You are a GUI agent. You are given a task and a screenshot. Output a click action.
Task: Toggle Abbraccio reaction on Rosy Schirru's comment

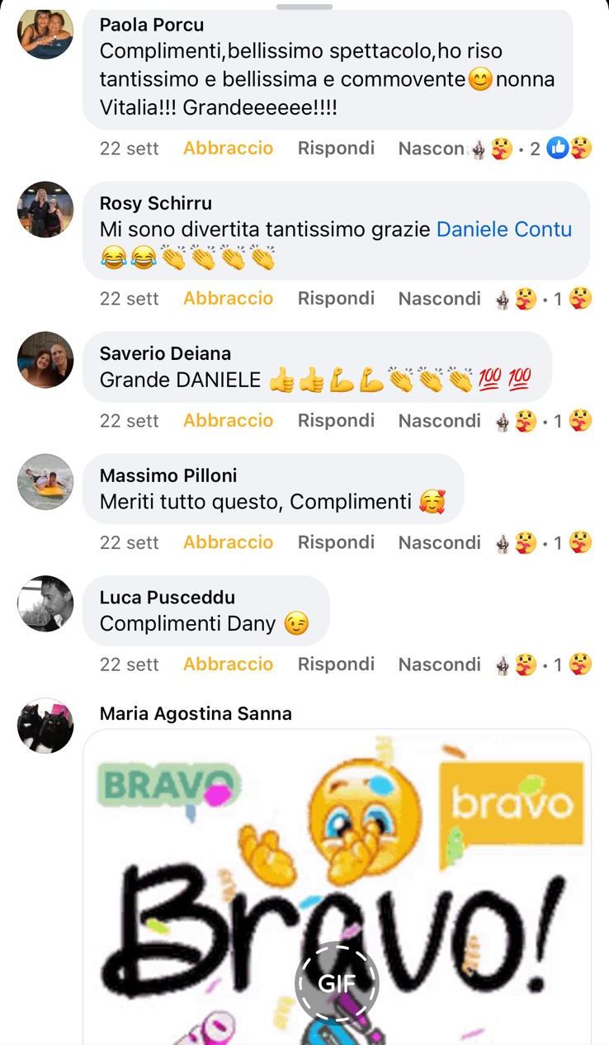[228, 299]
